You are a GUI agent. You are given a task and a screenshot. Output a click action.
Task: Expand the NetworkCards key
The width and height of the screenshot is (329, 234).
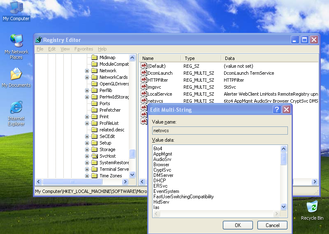pyautogui.click(x=87, y=77)
